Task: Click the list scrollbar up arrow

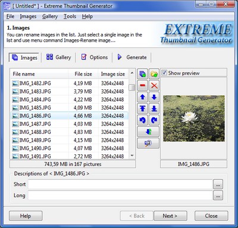Action: click(x=132, y=73)
